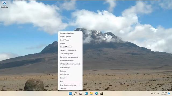Open the notification count badge
Screen dimensions: 172x96
pyautogui.click(x=169, y=94)
